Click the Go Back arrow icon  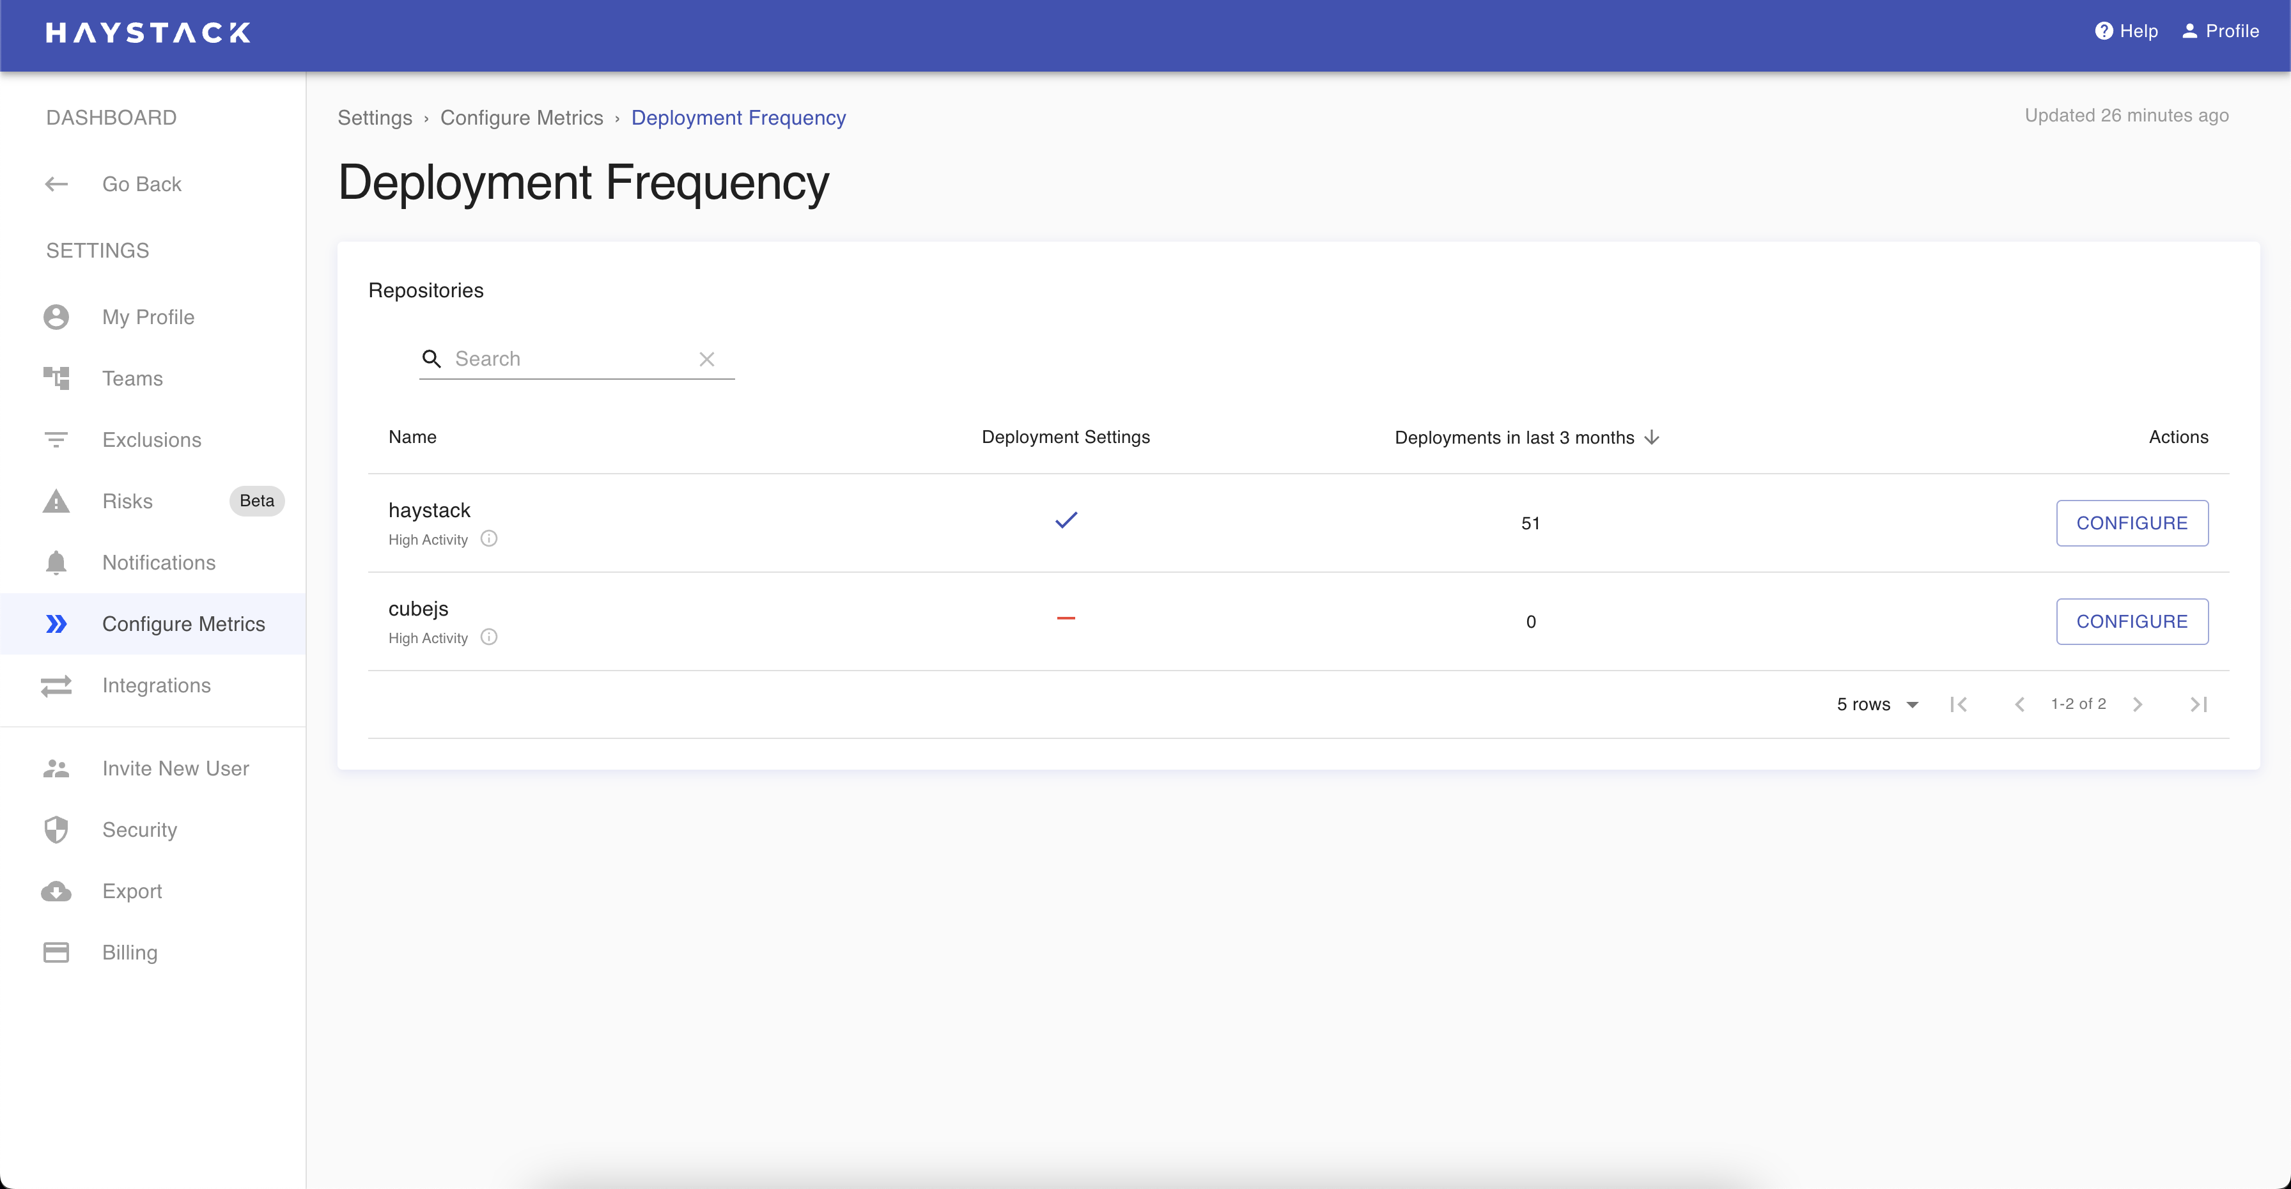click(x=56, y=184)
